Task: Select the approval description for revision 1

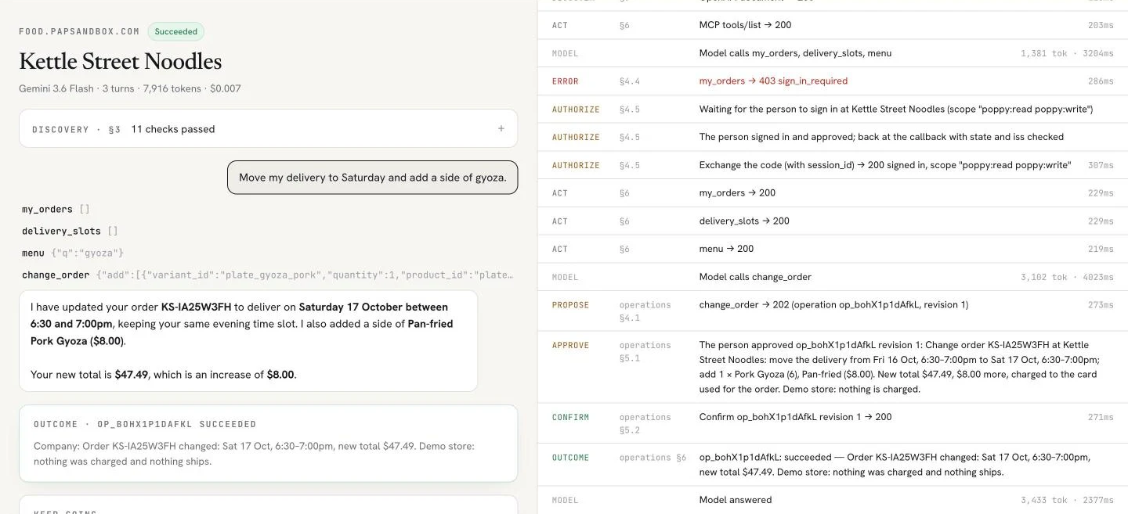Action: pyautogui.click(x=899, y=367)
